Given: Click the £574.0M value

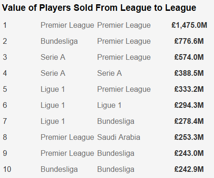Looking at the screenshot, I should [x=189, y=57].
